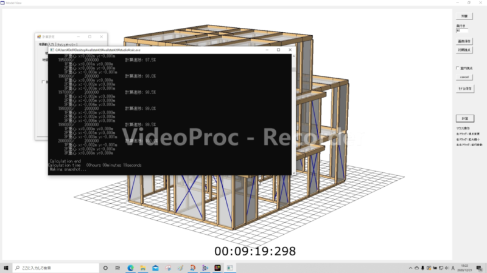Open the OneDrive cloud tray icon
This screenshot has height=273, width=487.
[417, 268]
